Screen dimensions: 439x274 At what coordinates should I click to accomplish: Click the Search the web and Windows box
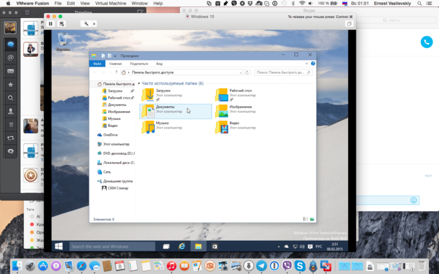click(x=112, y=247)
